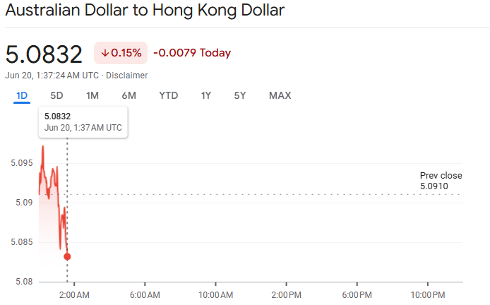Screen dimensions: 490x305
Task: Switch chart to 1Y range
Action: tap(206, 95)
